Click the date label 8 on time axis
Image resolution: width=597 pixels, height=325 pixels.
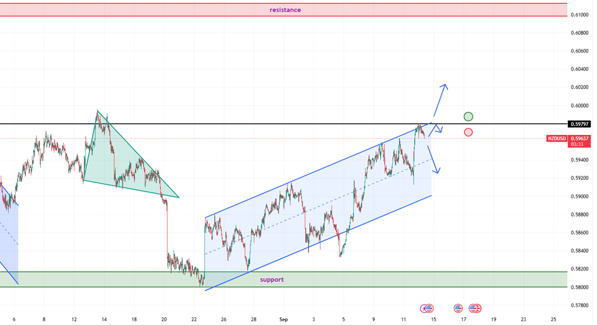(44, 320)
